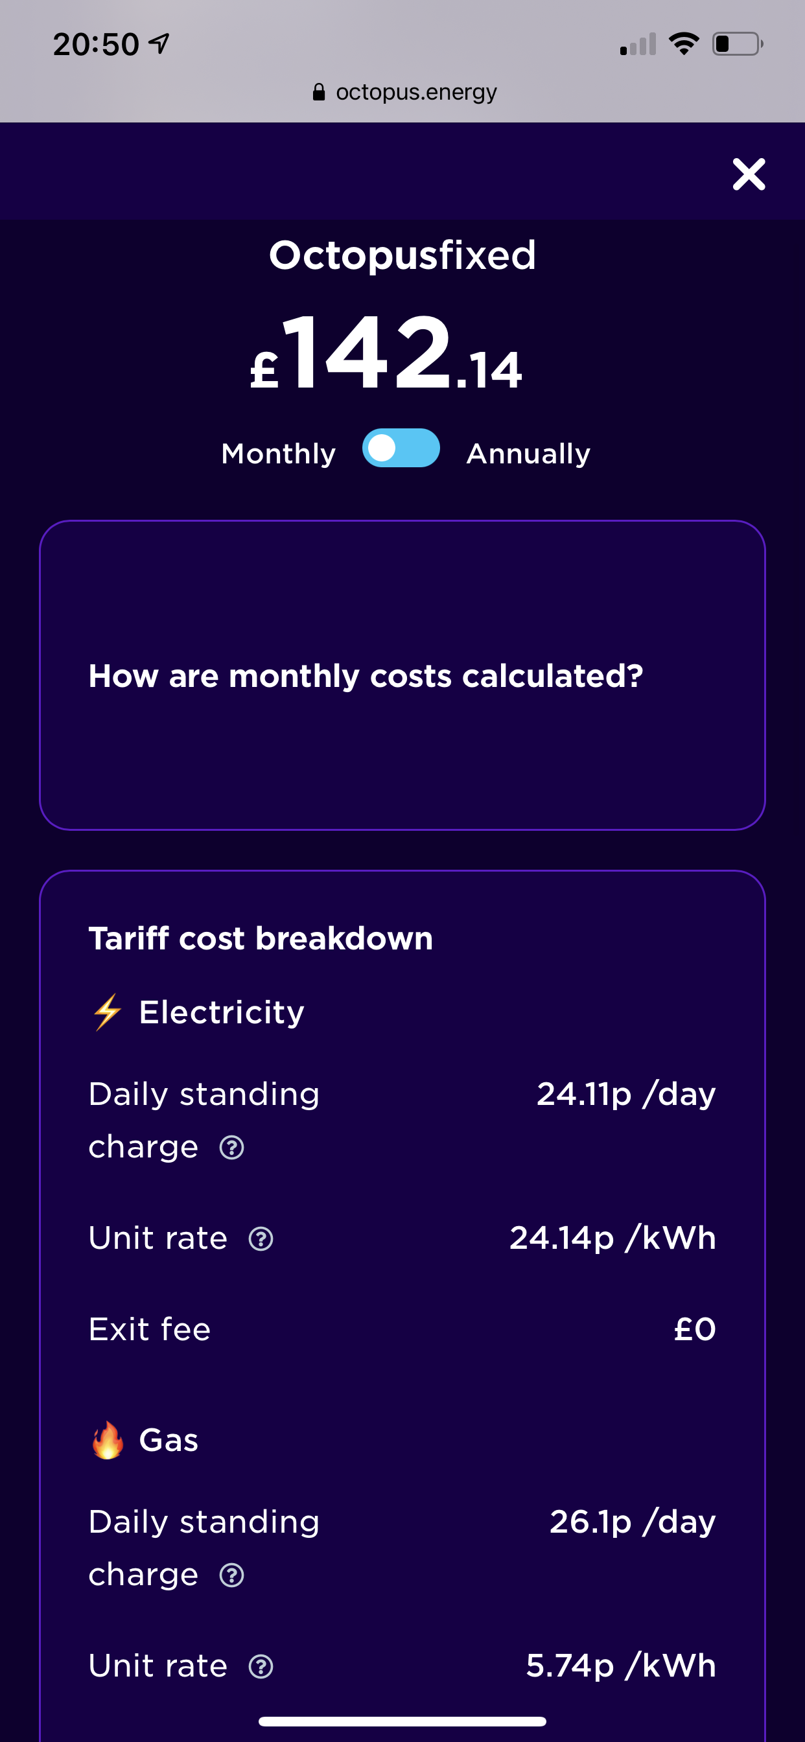
Task: Open help for Gas daily standing charge
Action: pyautogui.click(x=232, y=1575)
